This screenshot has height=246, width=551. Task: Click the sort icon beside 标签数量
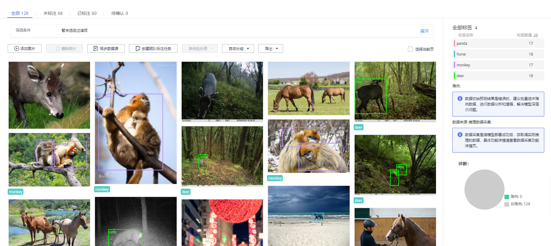[536, 35]
